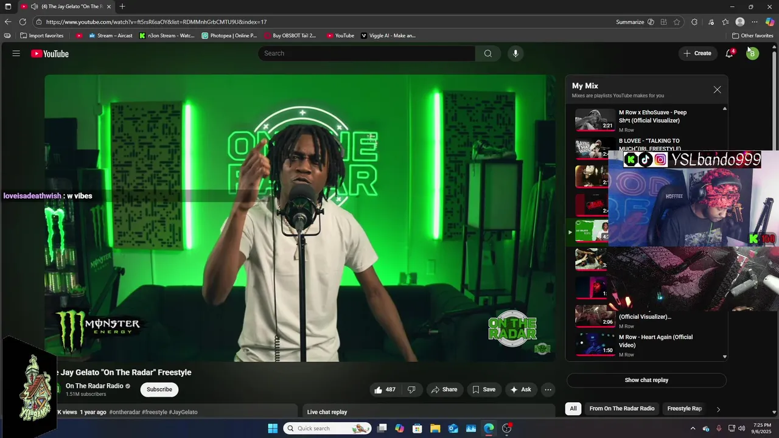
Task: Play M Row Heart Again thumbnail
Action: 595,344
